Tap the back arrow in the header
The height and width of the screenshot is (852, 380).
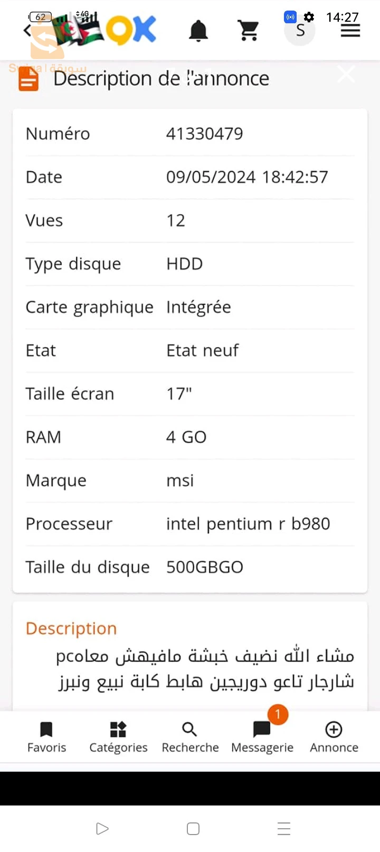coord(27,31)
